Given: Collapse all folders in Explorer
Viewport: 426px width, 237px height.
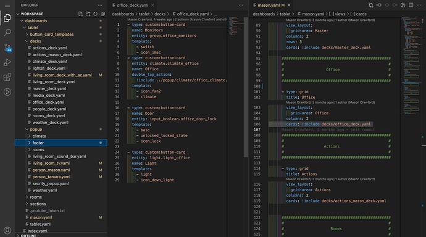Looking at the screenshot, I should pos(102,14).
